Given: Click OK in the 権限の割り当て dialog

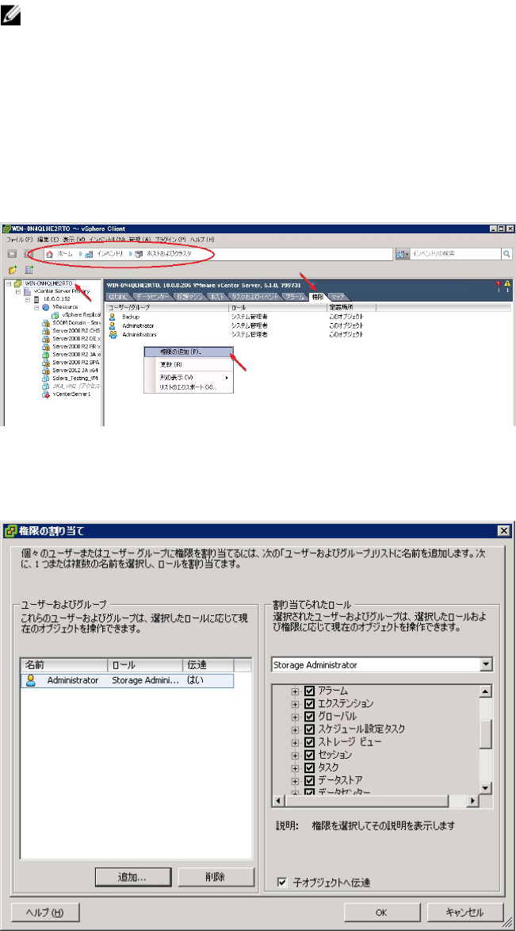Looking at the screenshot, I should point(382,911).
